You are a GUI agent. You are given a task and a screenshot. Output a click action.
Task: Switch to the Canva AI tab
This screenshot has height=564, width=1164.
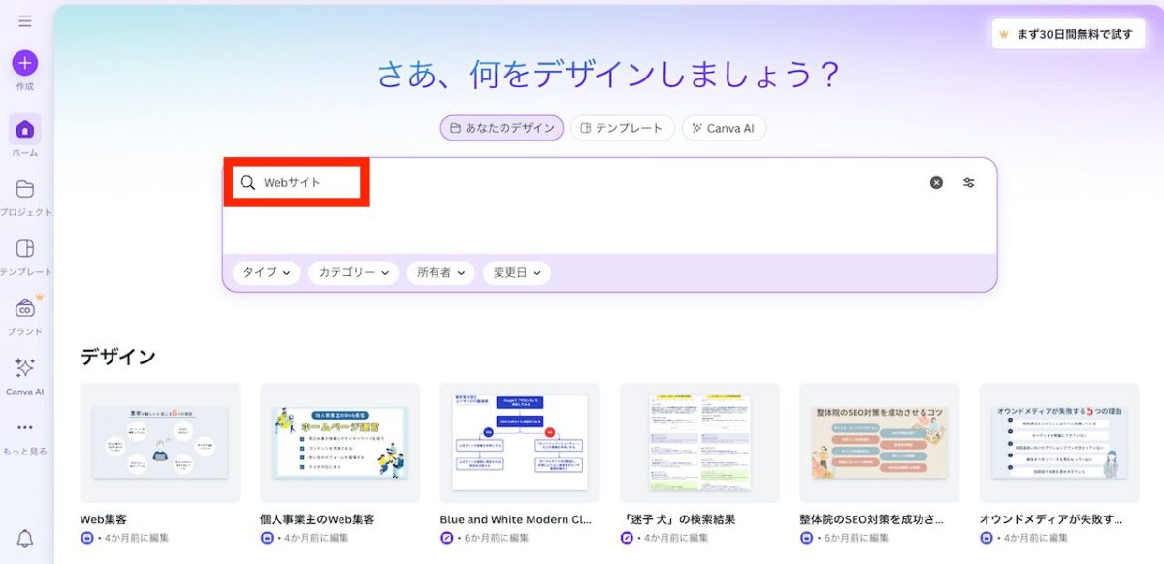(x=724, y=128)
